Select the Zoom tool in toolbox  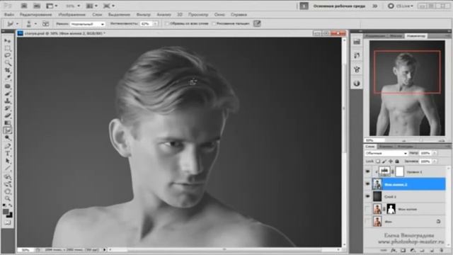(x=8, y=198)
